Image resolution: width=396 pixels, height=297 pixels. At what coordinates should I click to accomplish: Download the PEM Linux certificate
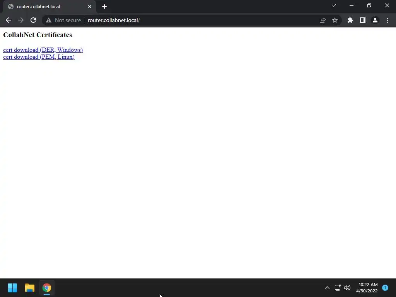point(39,57)
